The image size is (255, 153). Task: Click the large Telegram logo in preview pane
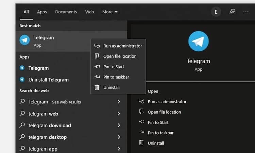click(x=199, y=41)
